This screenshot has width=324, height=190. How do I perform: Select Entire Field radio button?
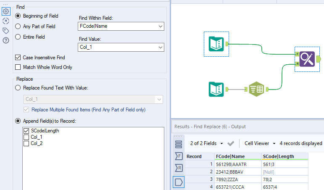coord(18,37)
